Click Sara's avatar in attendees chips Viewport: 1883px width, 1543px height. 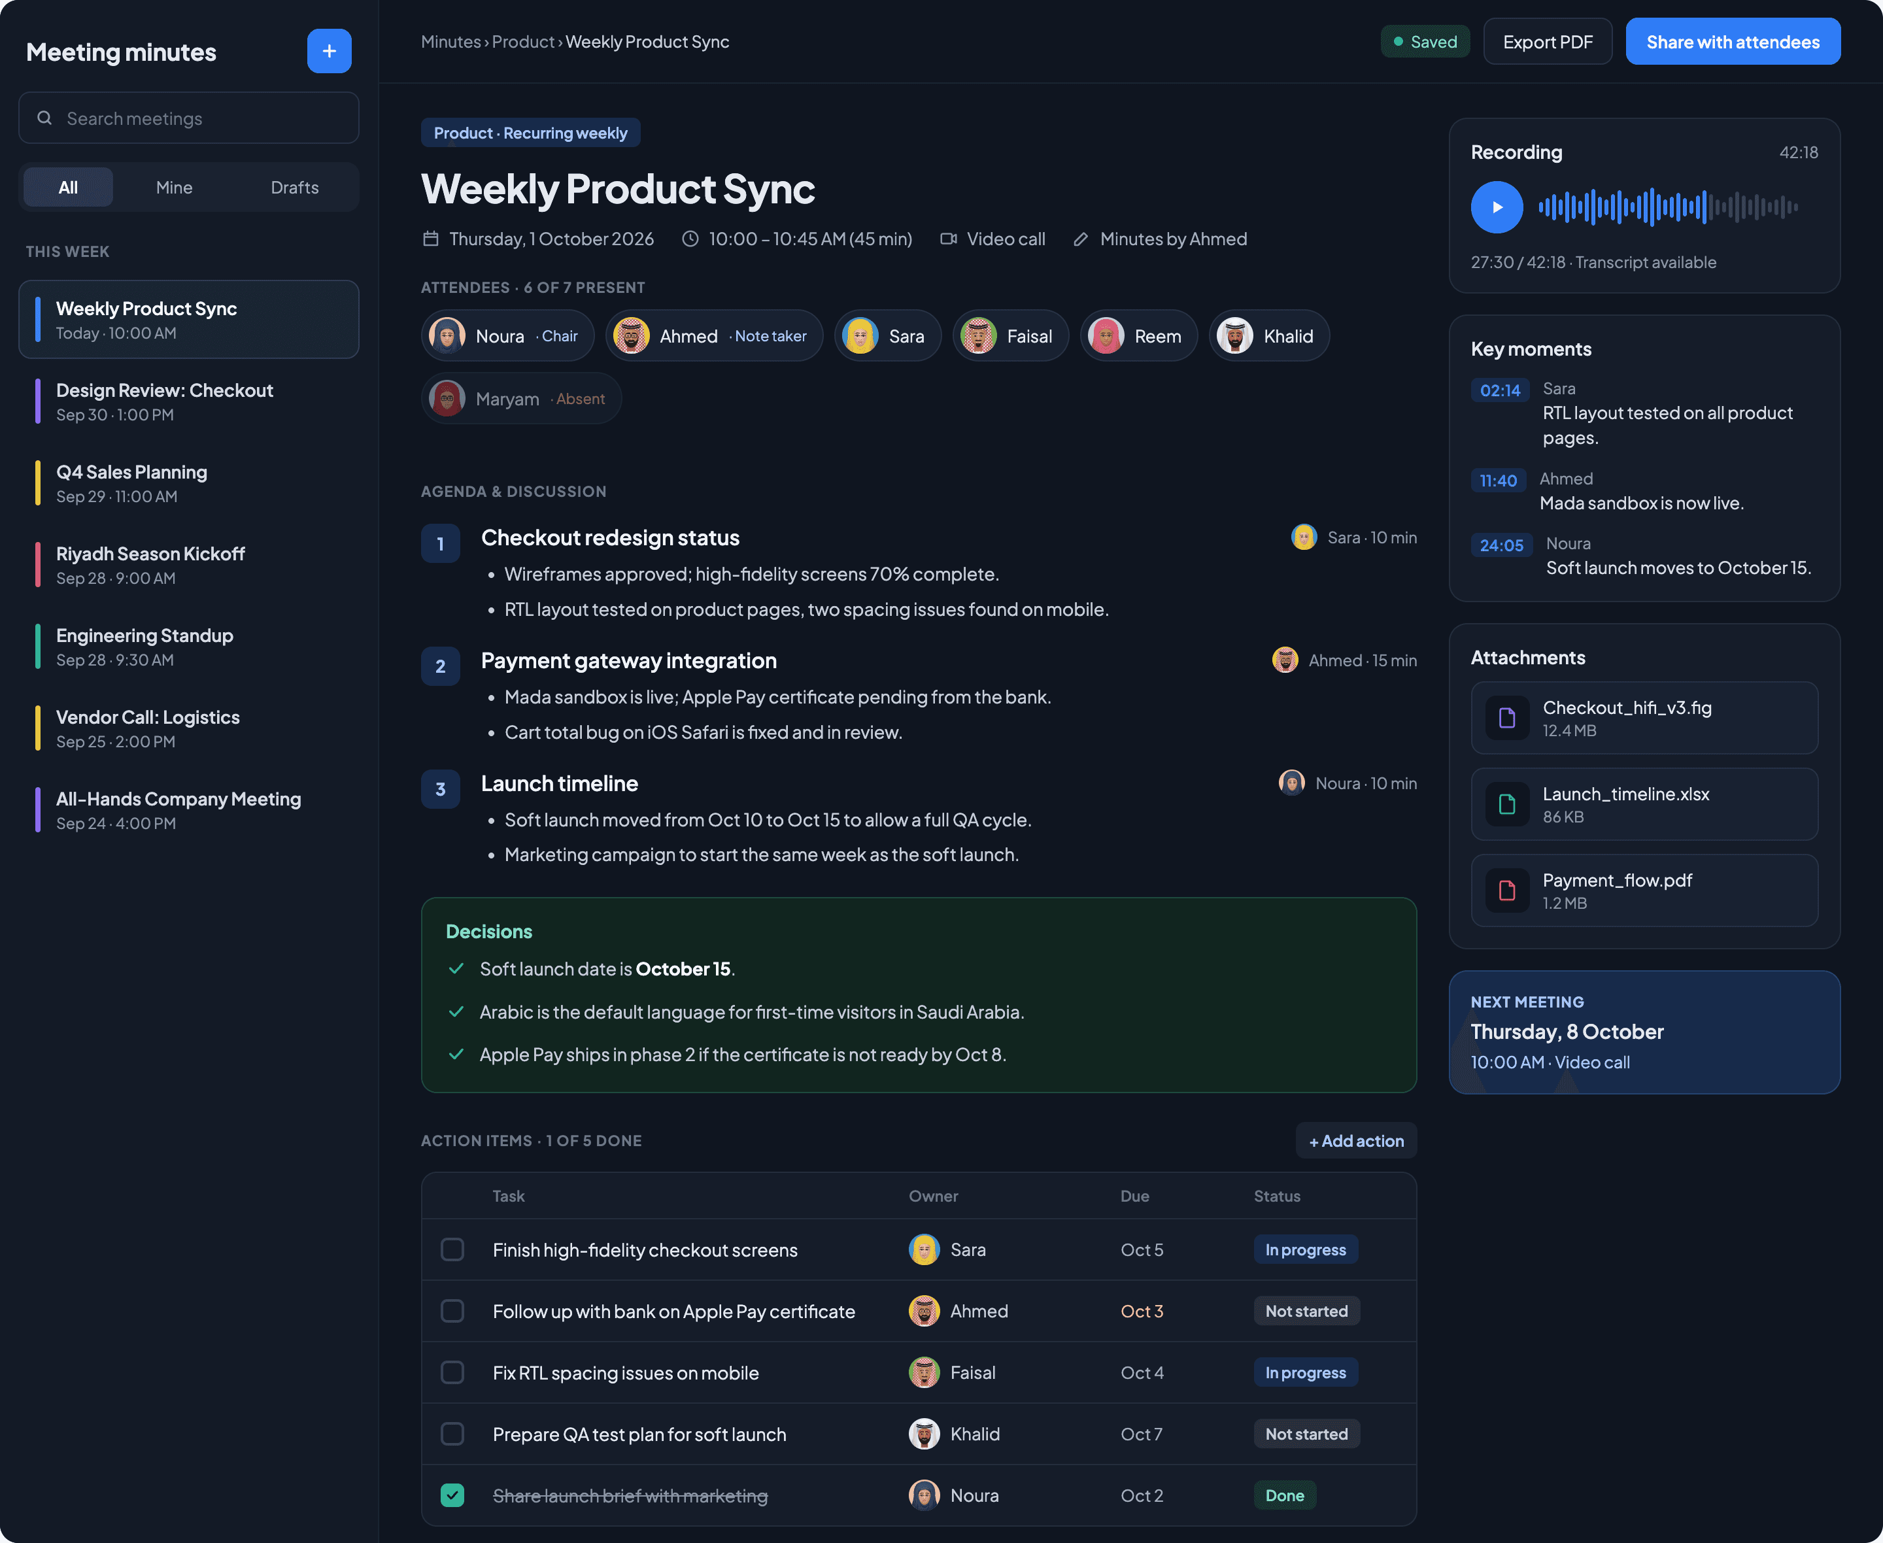coord(860,336)
